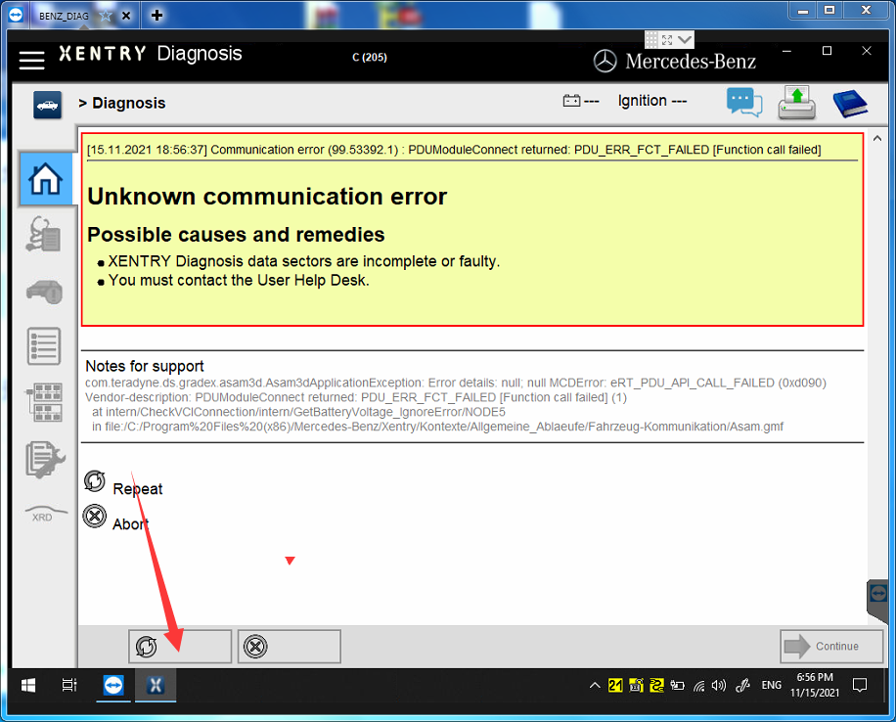Open the Home view in sidebar
The height and width of the screenshot is (722, 896).
click(46, 179)
